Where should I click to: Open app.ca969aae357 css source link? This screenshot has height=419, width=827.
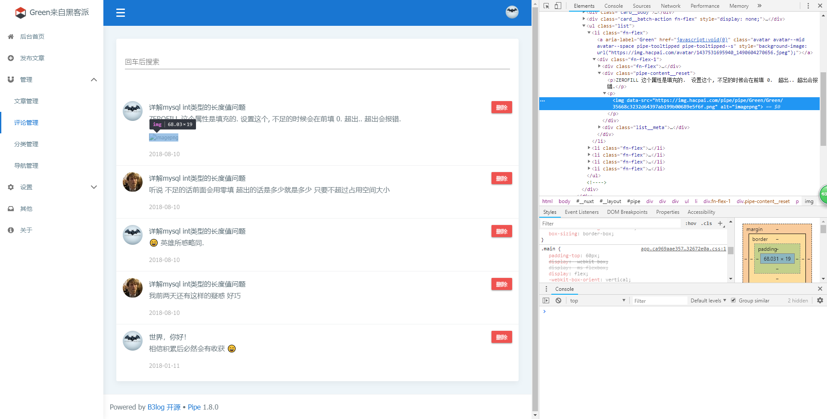point(683,249)
